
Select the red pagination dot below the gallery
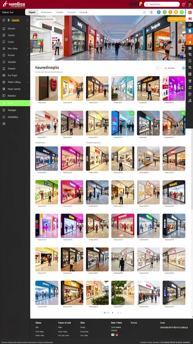point(113,312)
